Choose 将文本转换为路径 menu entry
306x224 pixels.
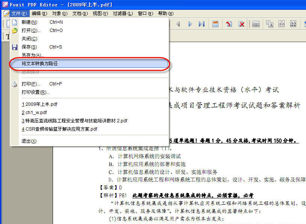89,64
